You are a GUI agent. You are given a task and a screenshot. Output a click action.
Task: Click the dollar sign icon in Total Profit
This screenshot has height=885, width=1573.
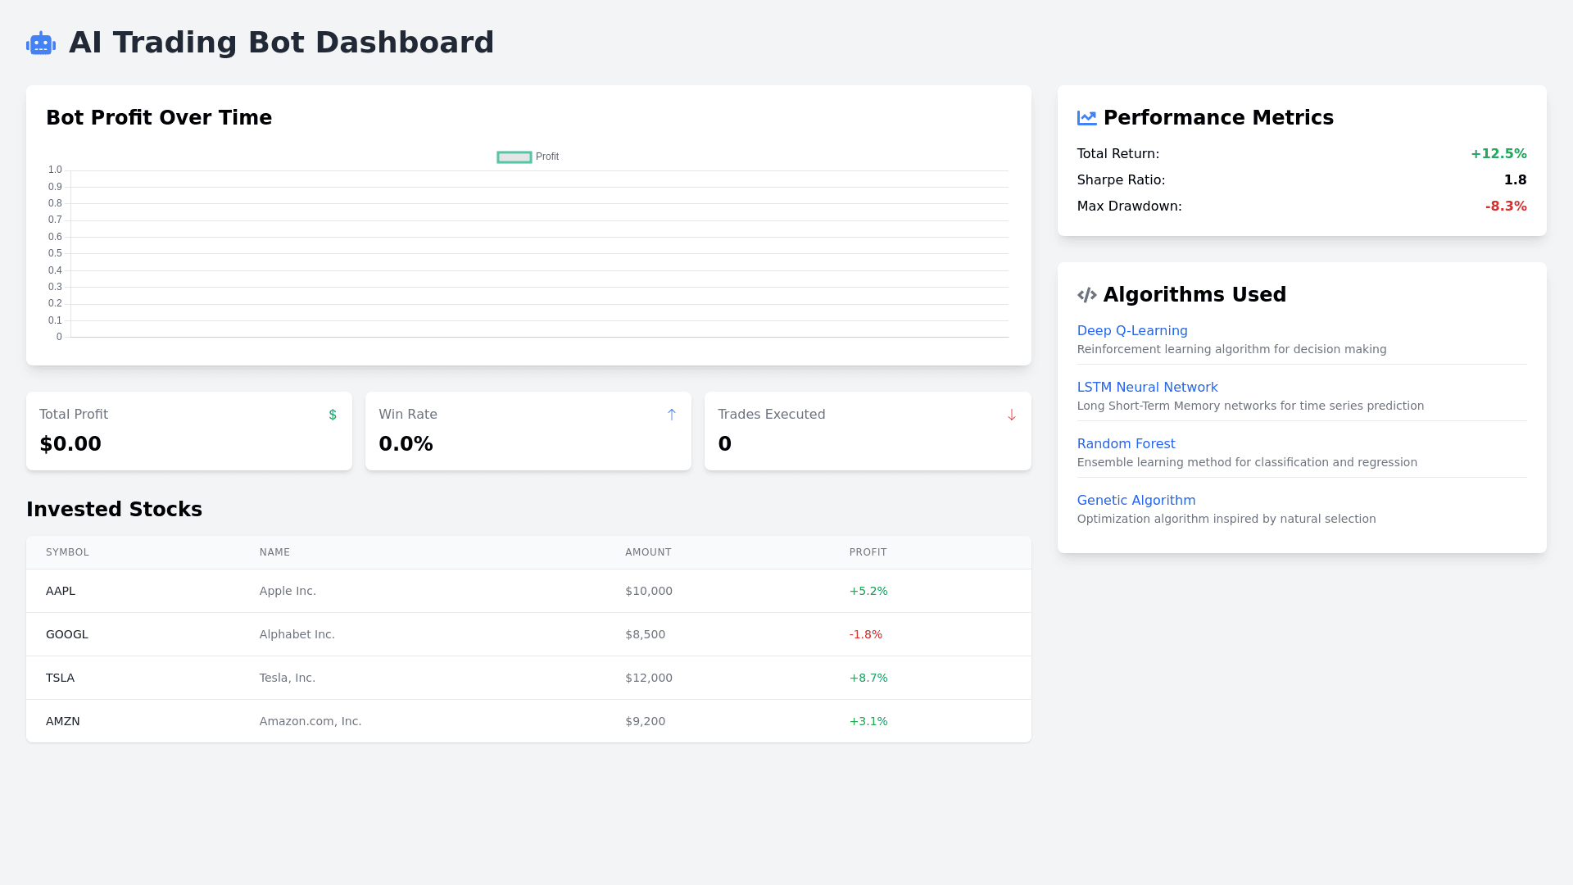click(333, 415)
